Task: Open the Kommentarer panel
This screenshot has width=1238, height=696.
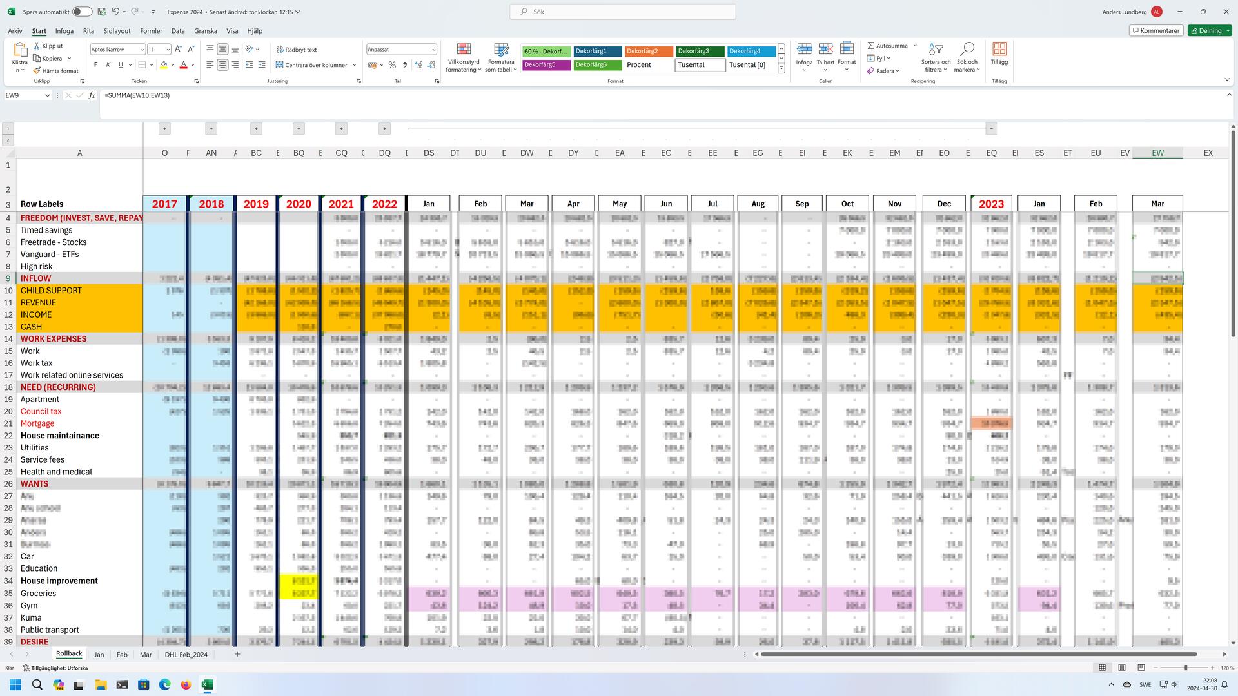Action: [1155, 30]
